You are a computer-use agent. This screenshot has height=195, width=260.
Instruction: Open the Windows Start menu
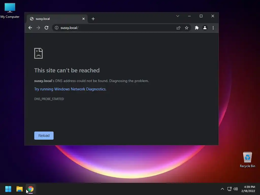[x=8, y=189]
